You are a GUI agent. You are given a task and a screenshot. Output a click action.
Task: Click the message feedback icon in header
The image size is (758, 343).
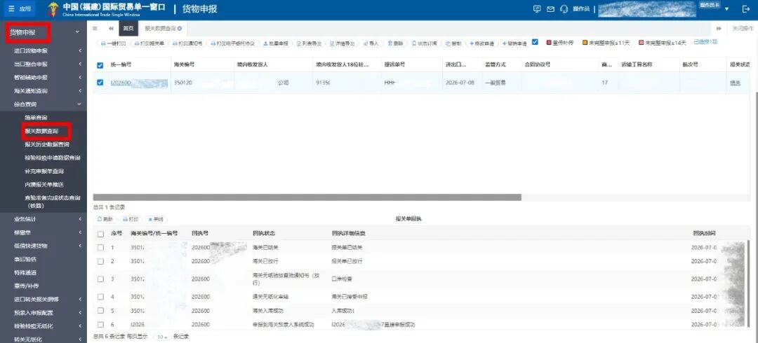coord(537,8)
